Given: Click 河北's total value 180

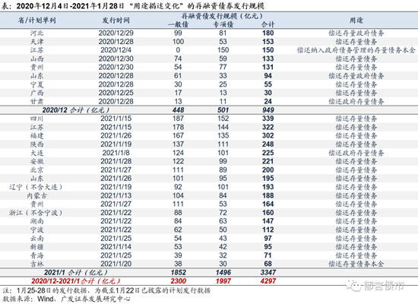Looking at the screenshot, I should [268, 33].
